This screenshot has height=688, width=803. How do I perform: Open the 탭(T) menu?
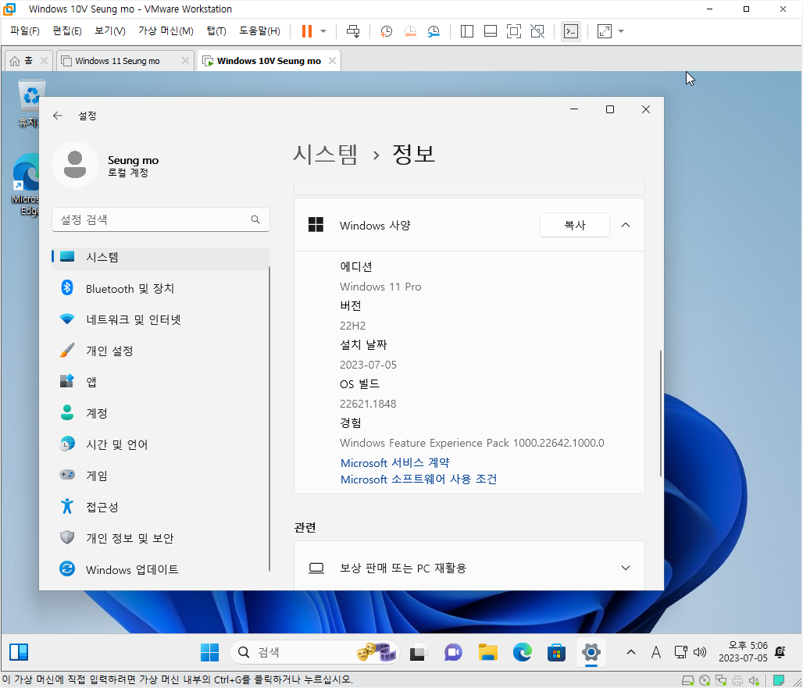click(x=216, y=31)
